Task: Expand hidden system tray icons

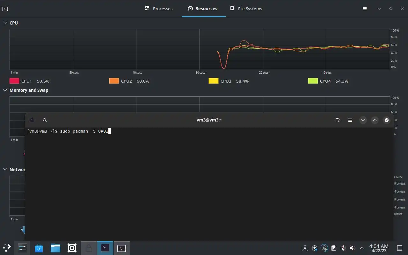Action: 362,248
